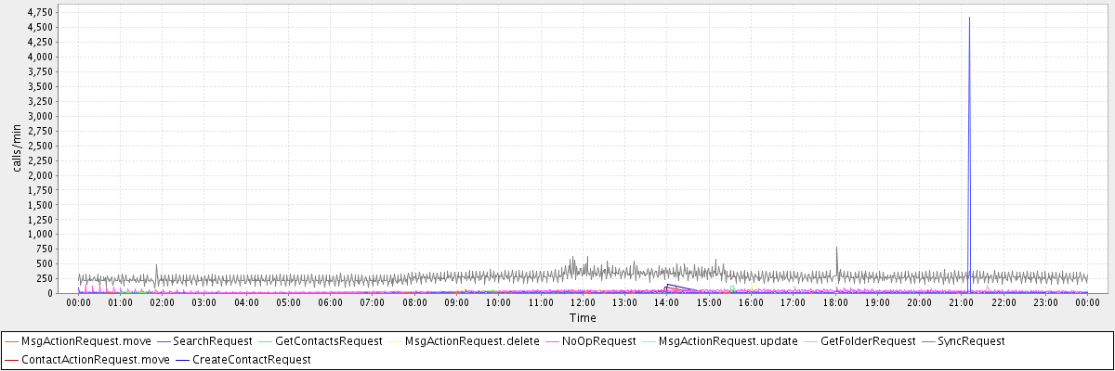The width and height of the screenshot is (1115, 371).
Task: Click the gray SyncRequest peak at 18:00
Action: click(x=836, y=249)
